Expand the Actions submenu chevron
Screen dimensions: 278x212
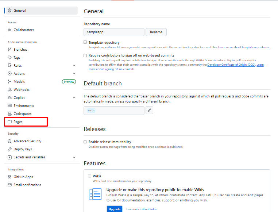point(74,74)
